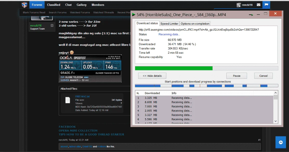Open Watched Forums link

click(80, 12)
